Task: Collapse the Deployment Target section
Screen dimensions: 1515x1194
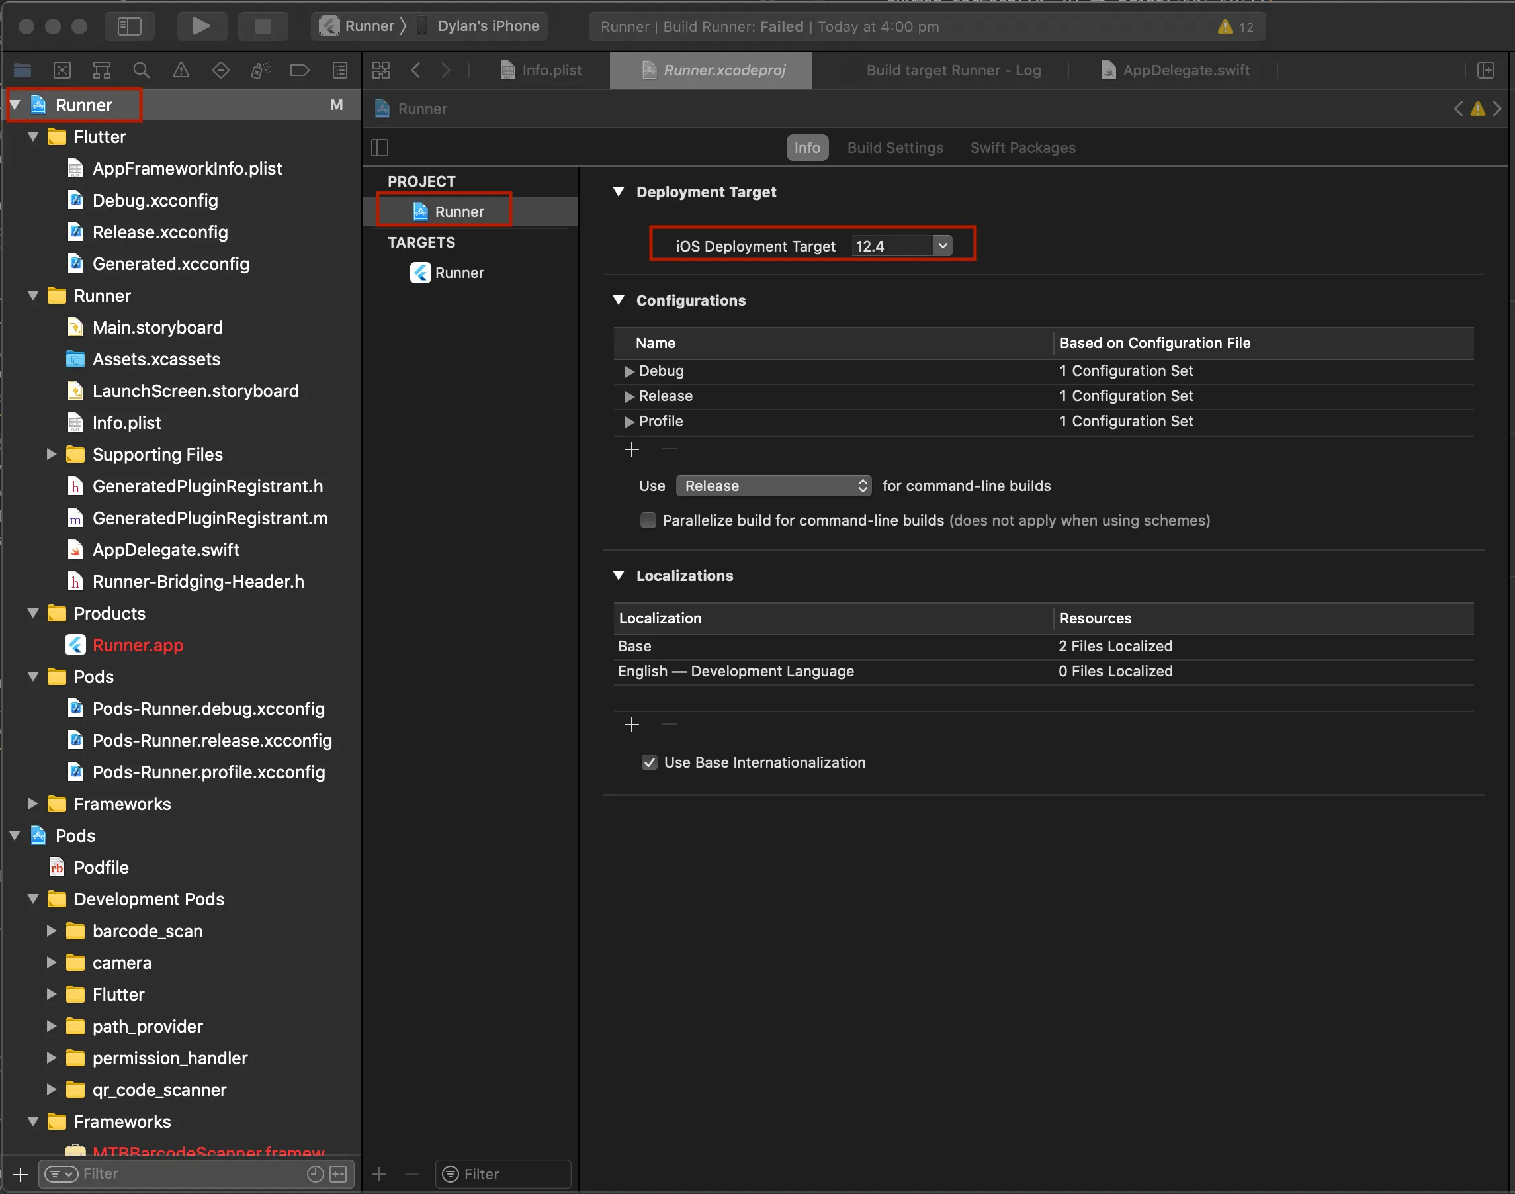Action: tap(619, 191)
